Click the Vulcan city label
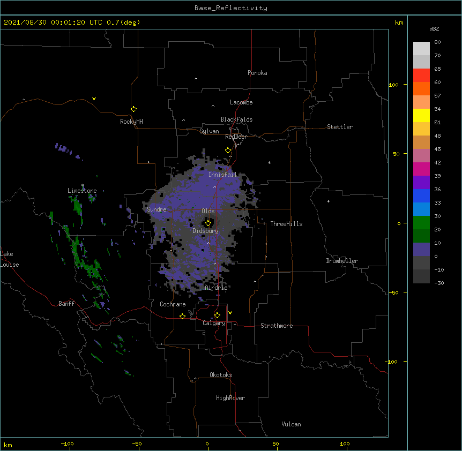 click(x=291, y=424)
